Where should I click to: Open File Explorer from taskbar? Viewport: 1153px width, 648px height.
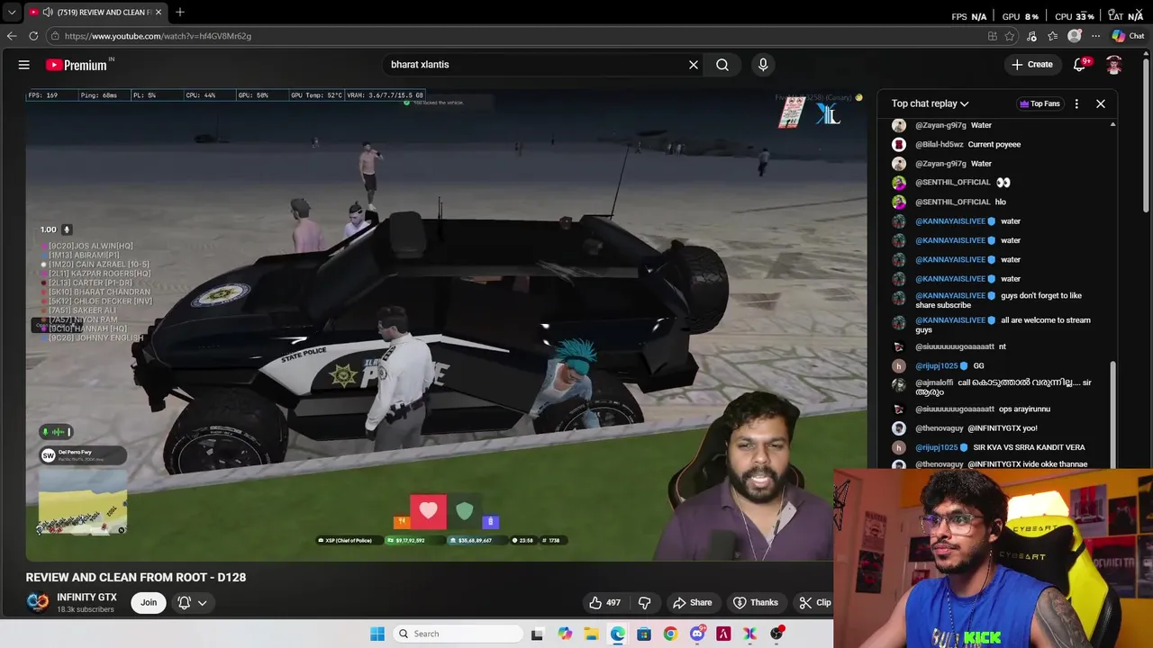point(591,634)
